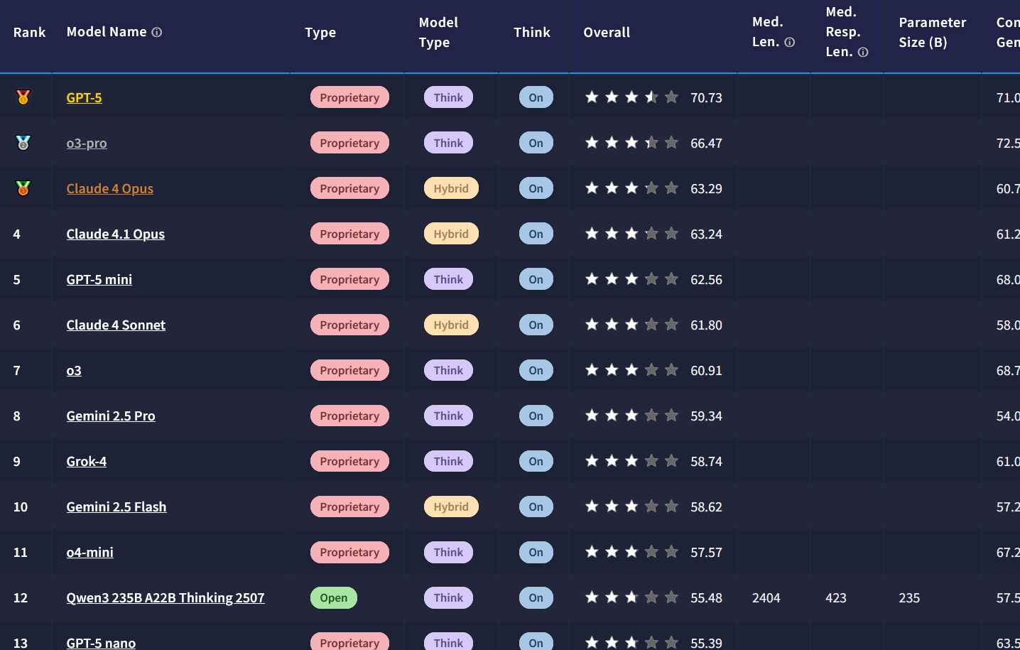This screenshot has height=650, width=1020.
Task: Click the On badge in o3-pro row
Action: pos(536,143)
